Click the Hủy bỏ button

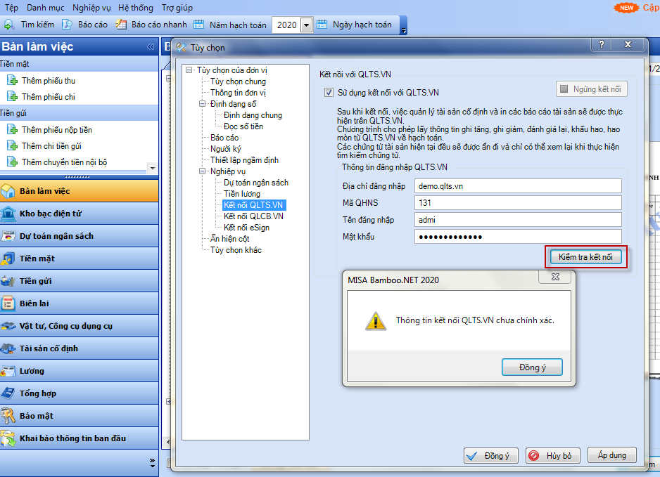[552, 455]
